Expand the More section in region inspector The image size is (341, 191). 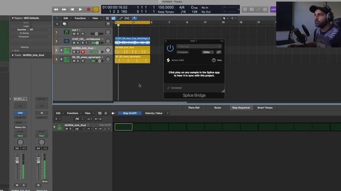click(x=12, y=50)
